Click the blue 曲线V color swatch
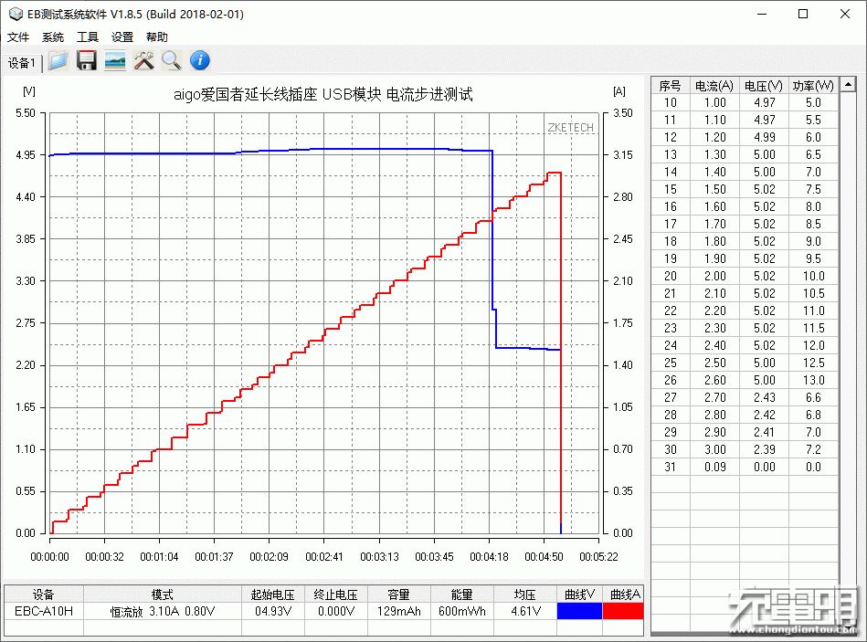This screenshot has width=867, height=642. [579, 611]
